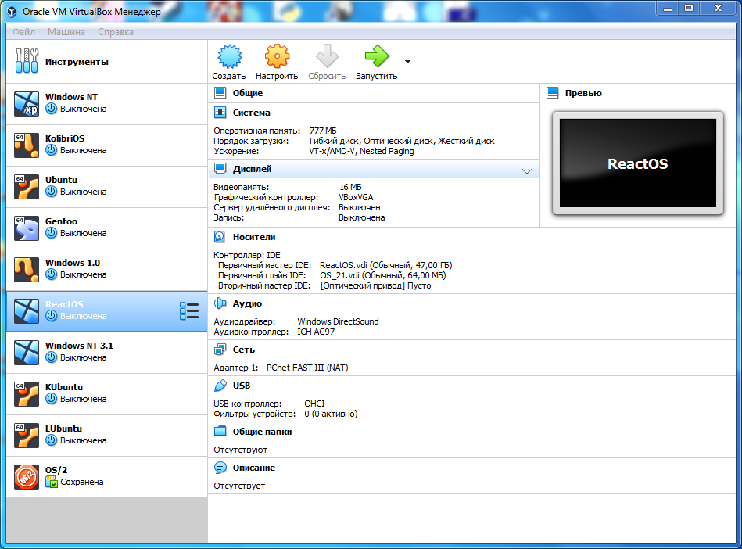
Task: Click the Общие section monitor icon
Action: pos(220,93)
